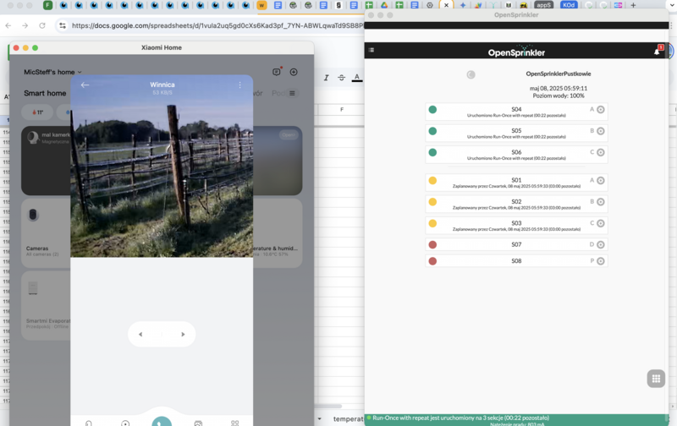Open OpenSprinkler notifications bell
This screenshot has width=677, height=426.
pos(658,51)
